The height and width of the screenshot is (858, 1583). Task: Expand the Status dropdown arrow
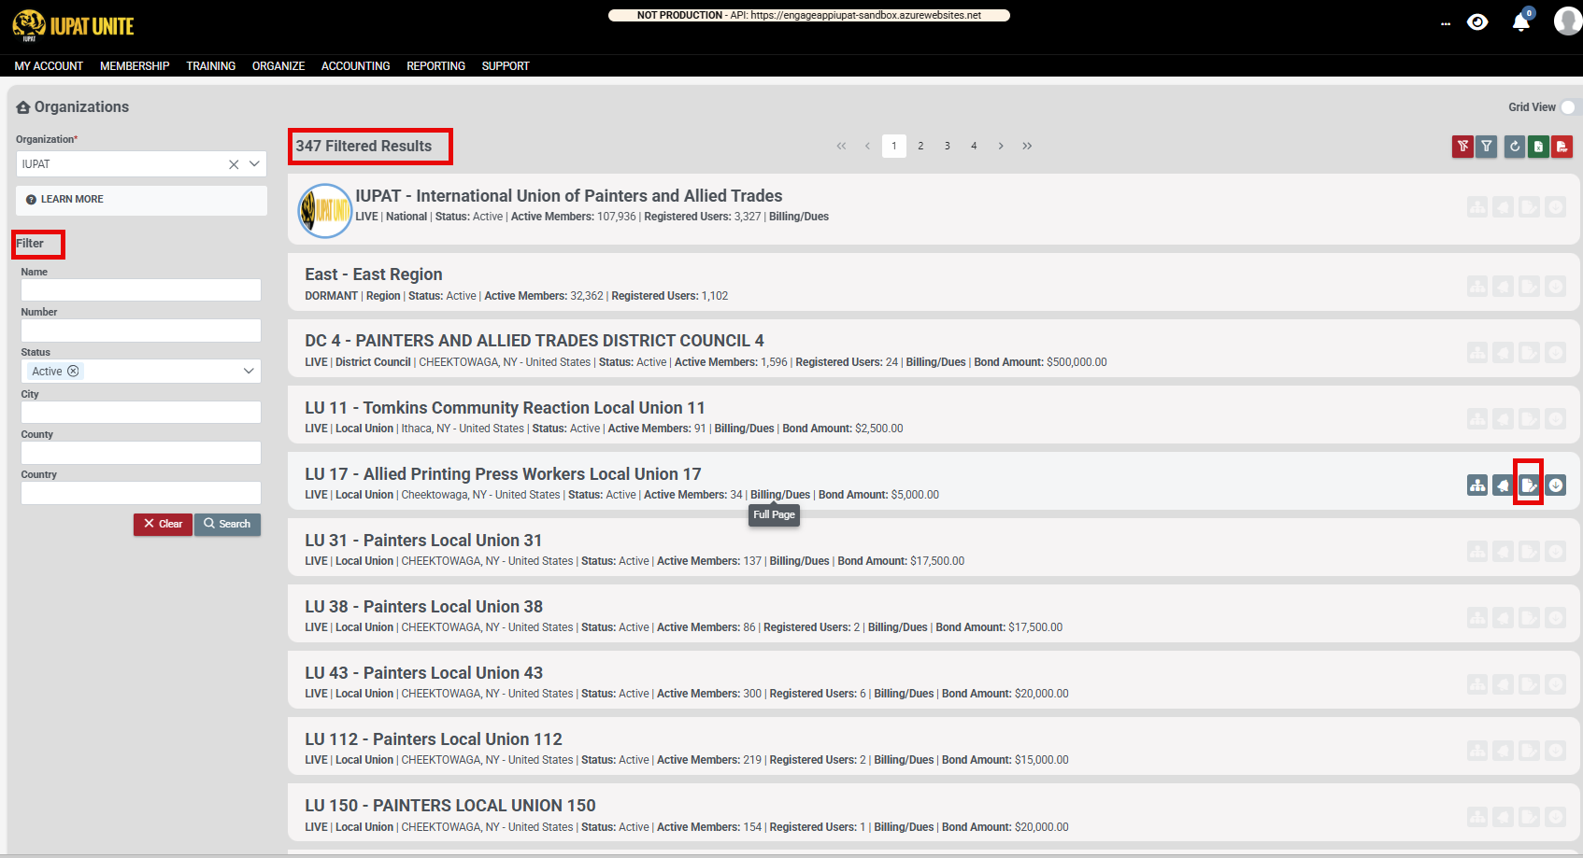pyautogui.click(x=249, y=372)
